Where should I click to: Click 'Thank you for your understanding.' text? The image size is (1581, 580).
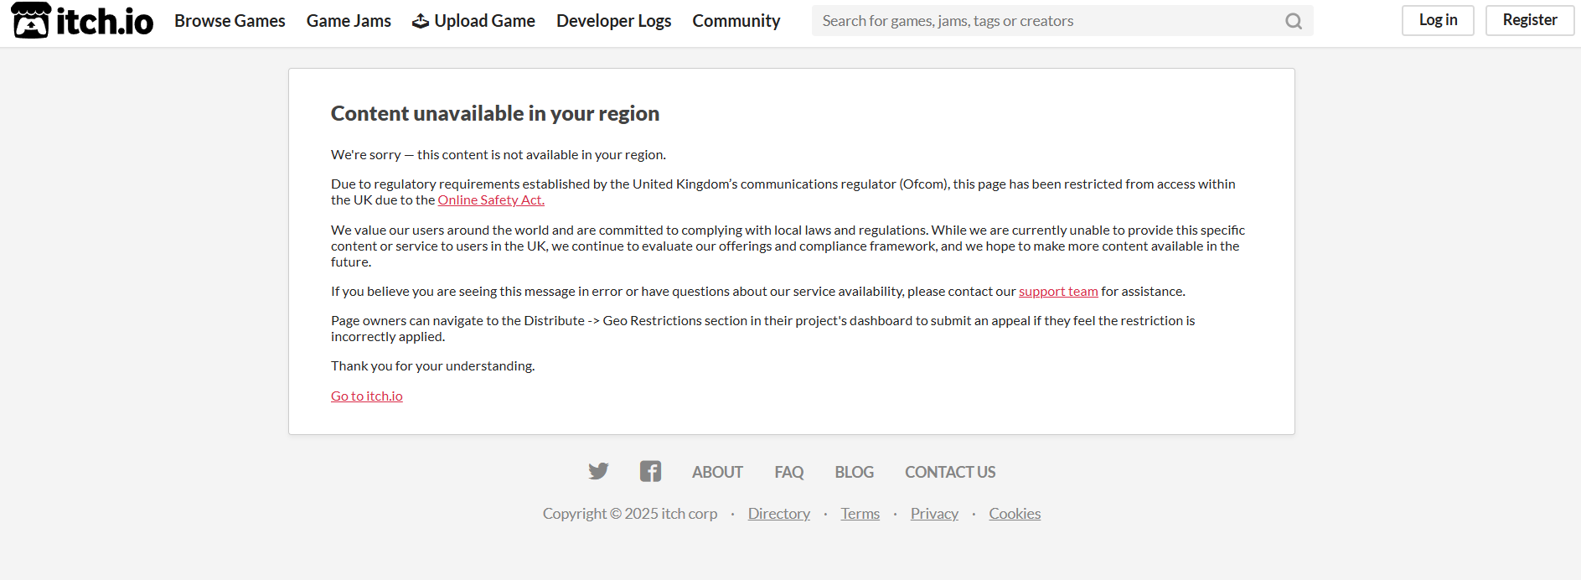[433, 366]
